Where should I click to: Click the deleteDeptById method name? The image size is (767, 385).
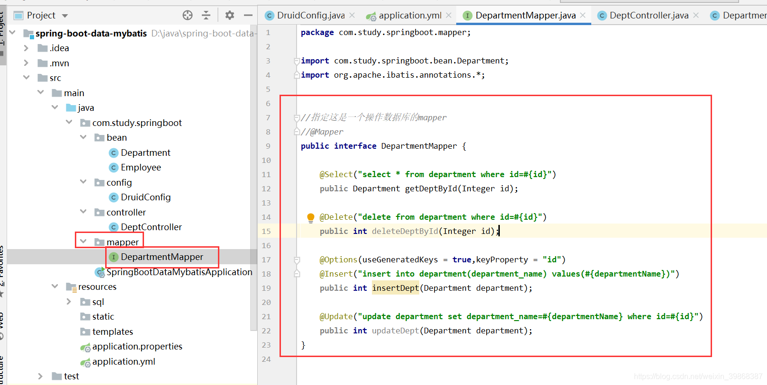click(x=405, y=231)
